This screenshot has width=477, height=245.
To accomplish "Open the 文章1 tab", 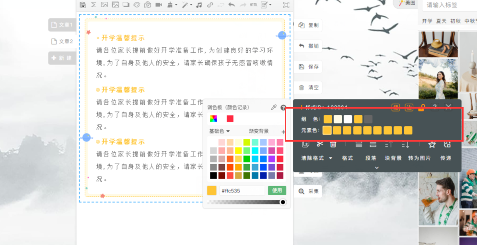I will tap(62, 25).
